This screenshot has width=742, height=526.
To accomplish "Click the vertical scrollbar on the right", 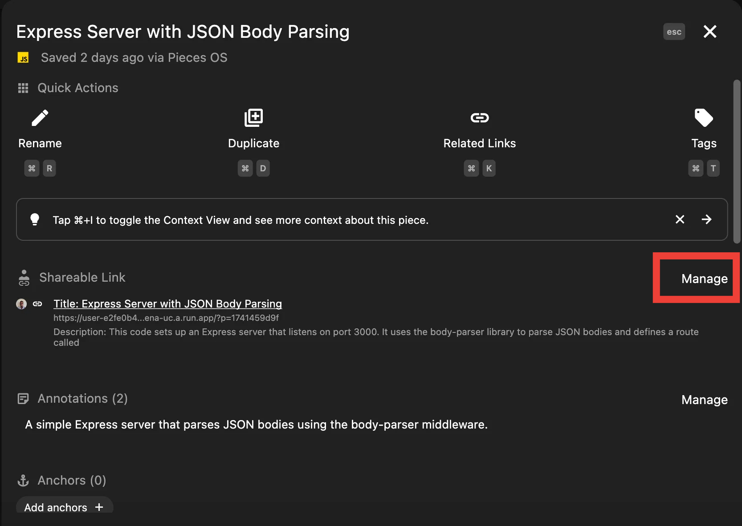I will [737, 161].
